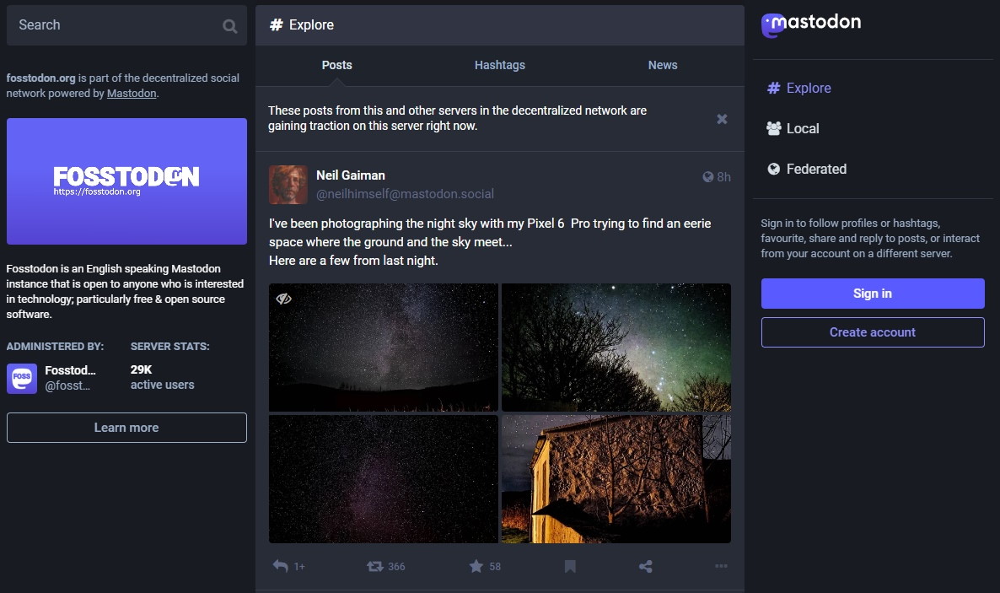Click the Local users icon
1000x593 pixels.
(x=773, y=128)
